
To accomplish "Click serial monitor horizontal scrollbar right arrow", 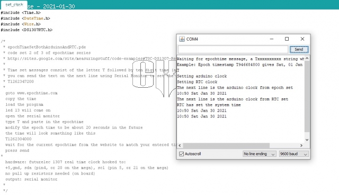I will pos(301,145).
